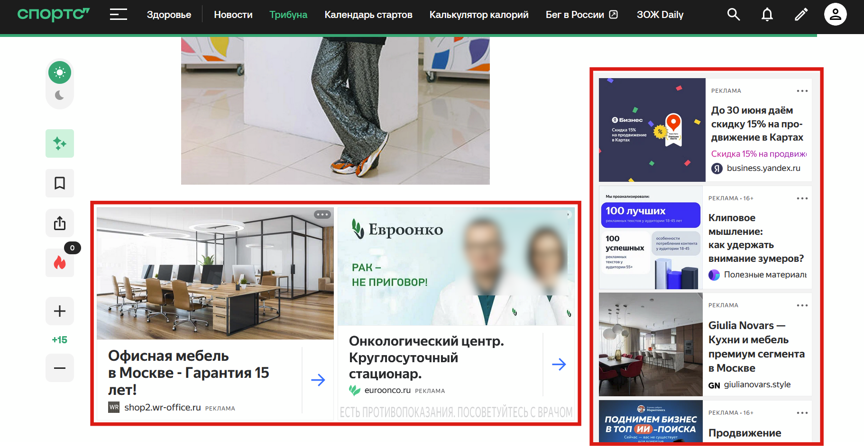Go to Новости tab
Viewport: 864px width, 446px height.
(233, 14)
